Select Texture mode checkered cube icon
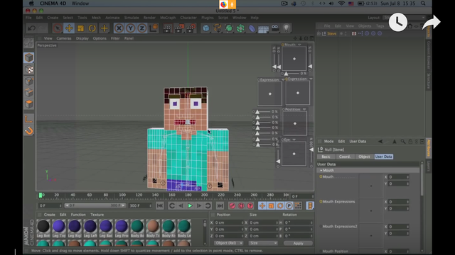The height and width of the screenshot is (255, 455). [x=28, y=69]
